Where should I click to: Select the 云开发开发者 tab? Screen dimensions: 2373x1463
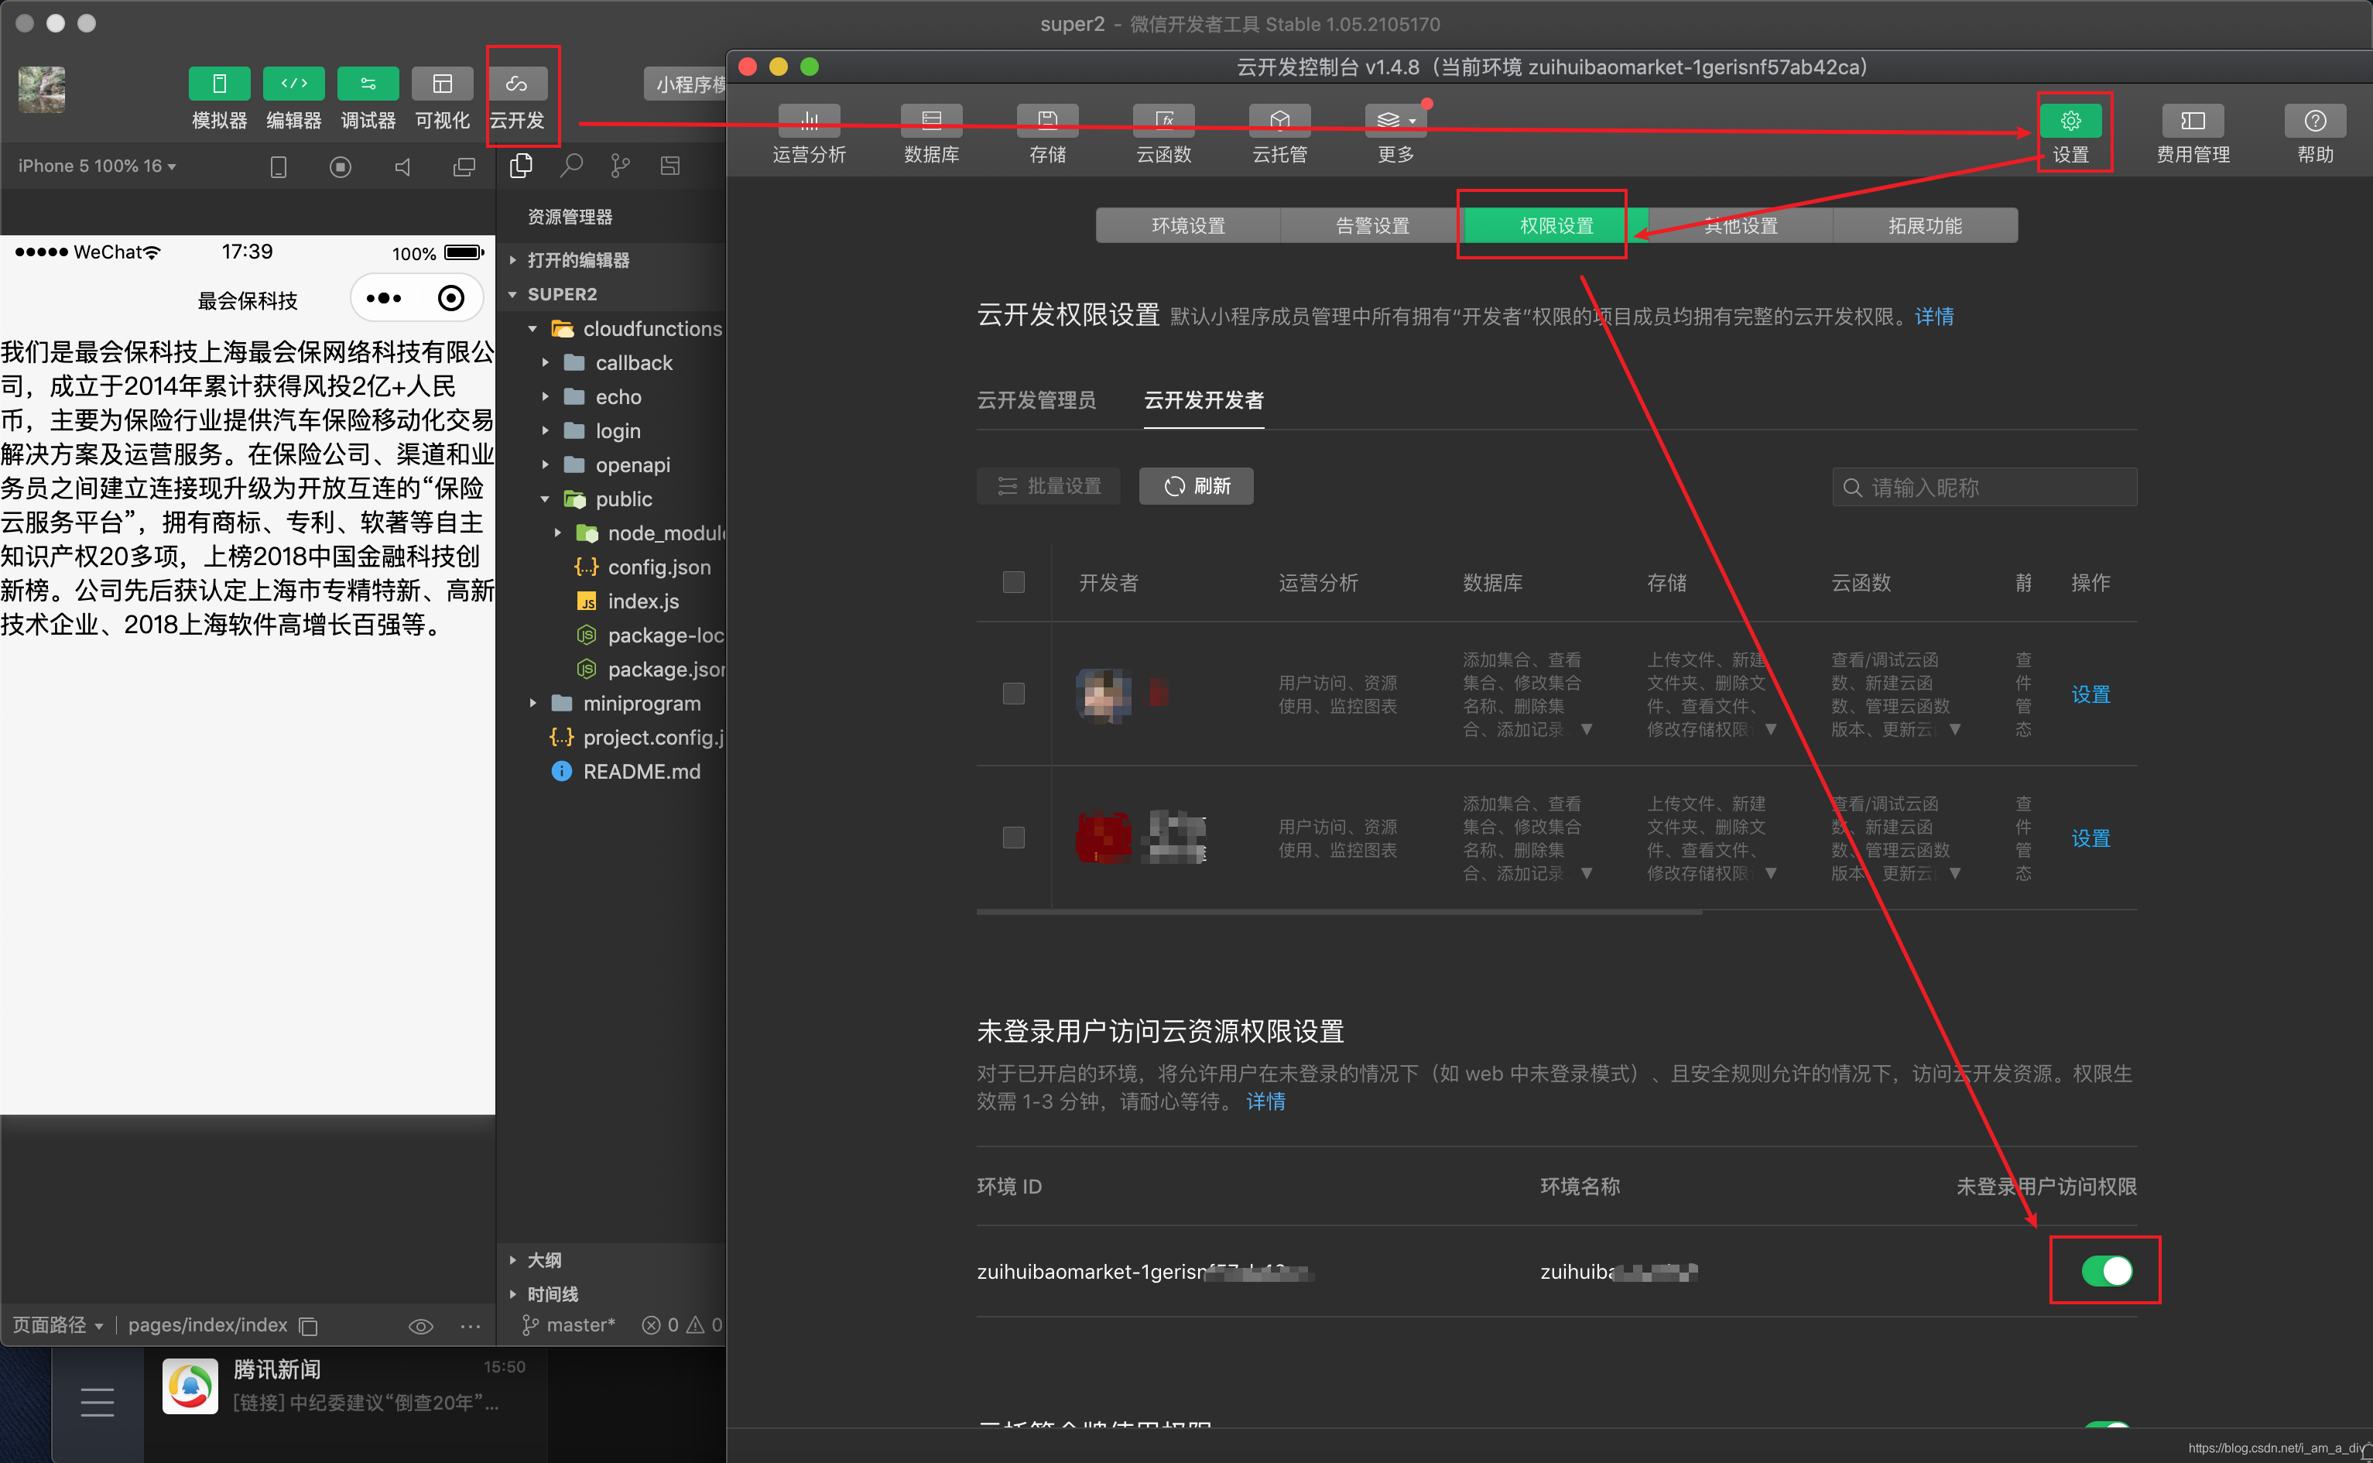(x=1204, y=399)
